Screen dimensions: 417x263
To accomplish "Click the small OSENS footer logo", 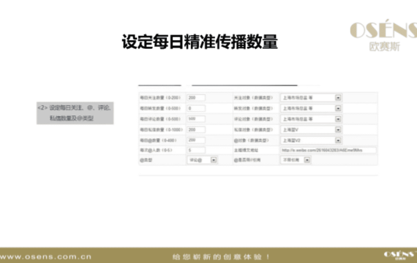I will [400, 256].
